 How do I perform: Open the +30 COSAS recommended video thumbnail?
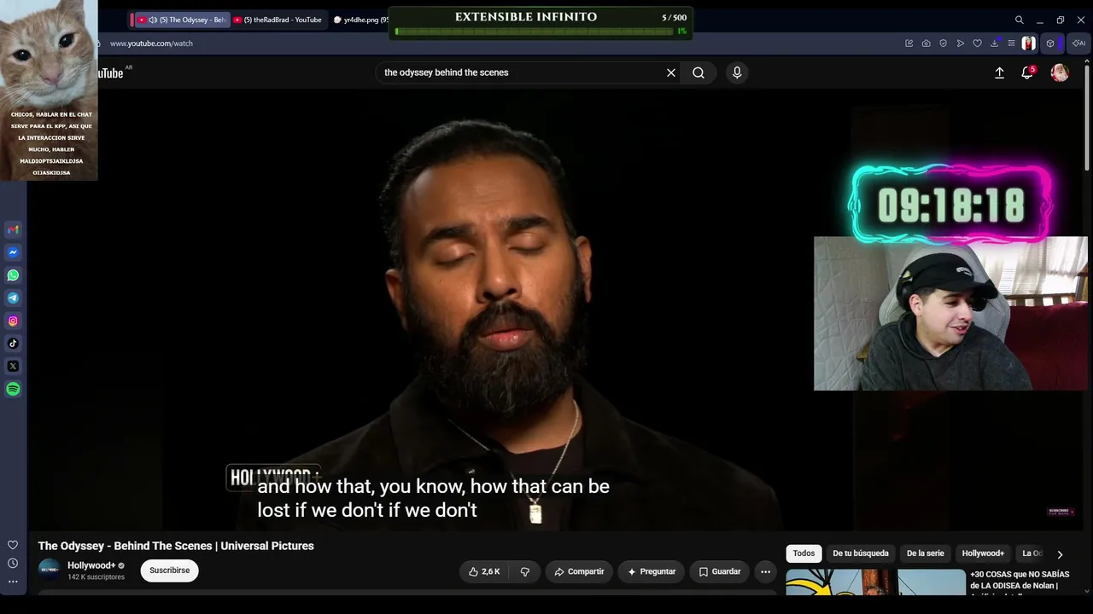875,582
